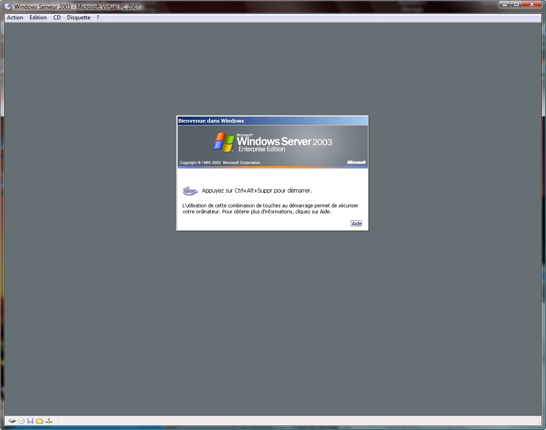Screen dimensions: 546x430
Task: Open the Edition menu
Action: [x=38, y=18]
